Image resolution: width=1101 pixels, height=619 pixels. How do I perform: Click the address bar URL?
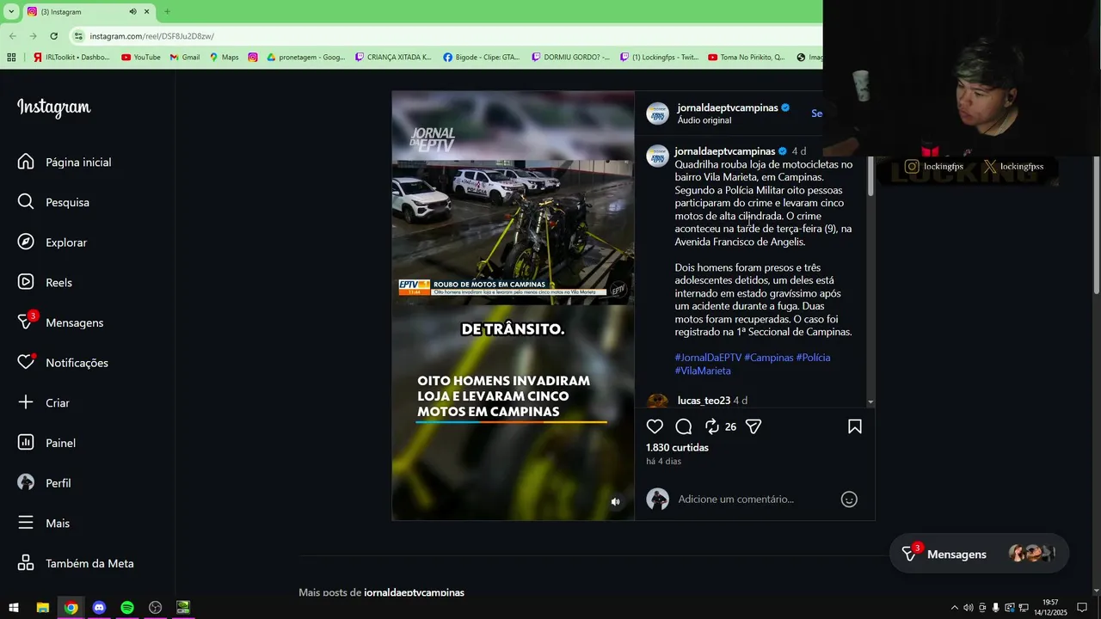151,36
